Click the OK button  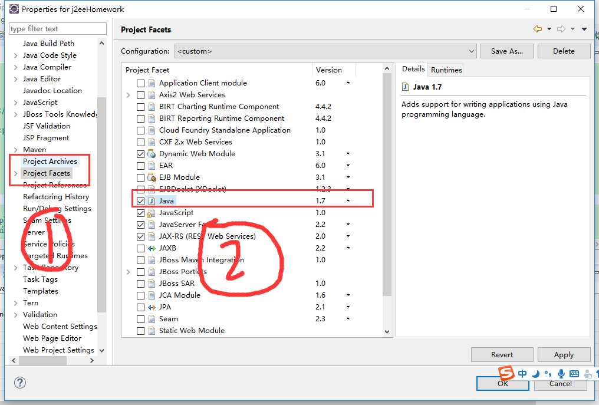pyautogui.click(x=503, y=384)
